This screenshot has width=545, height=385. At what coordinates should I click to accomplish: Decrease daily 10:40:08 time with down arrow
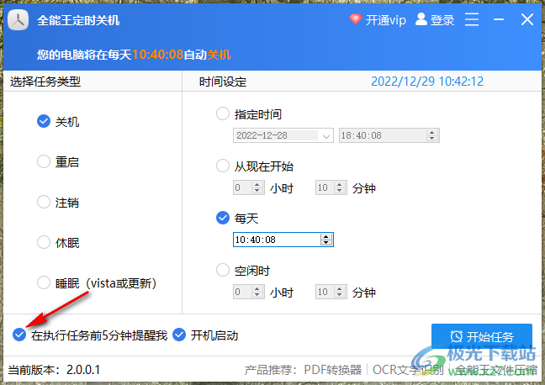pos(325,243)
